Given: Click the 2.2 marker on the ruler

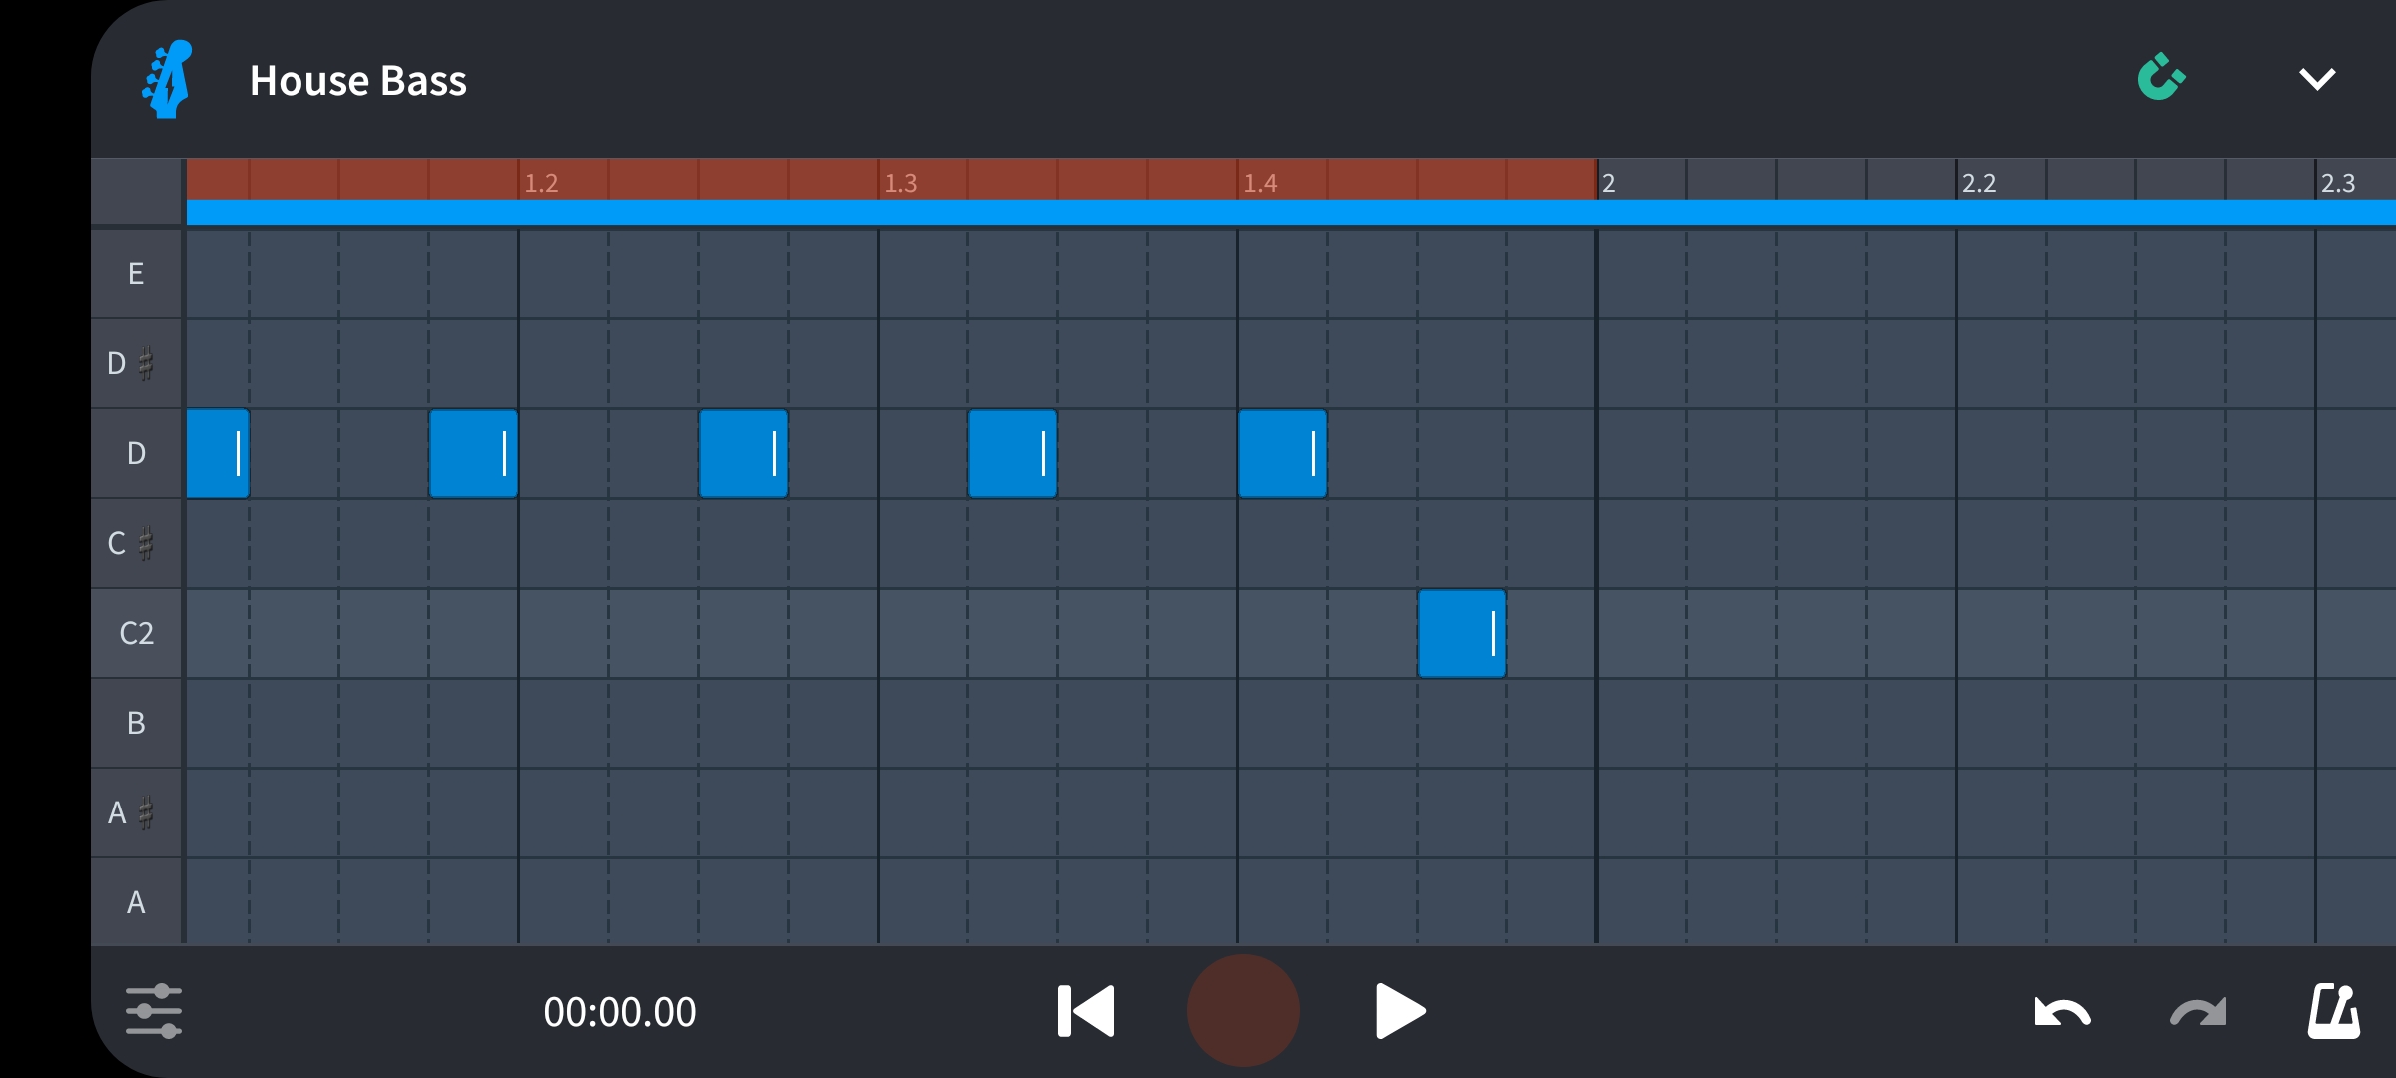Looking at the screenshot, I should 1979,183.
